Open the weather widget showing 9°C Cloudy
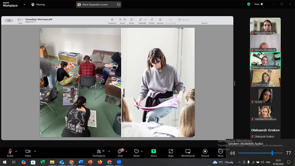This screenshot has height=166, width=295. coord(223,162)
